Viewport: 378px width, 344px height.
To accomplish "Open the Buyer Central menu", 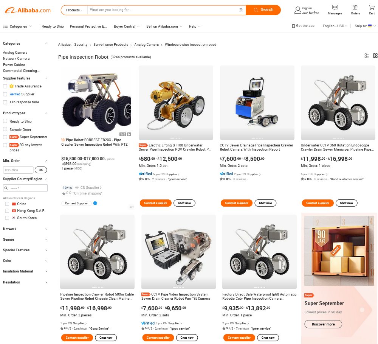I will 127,26.
